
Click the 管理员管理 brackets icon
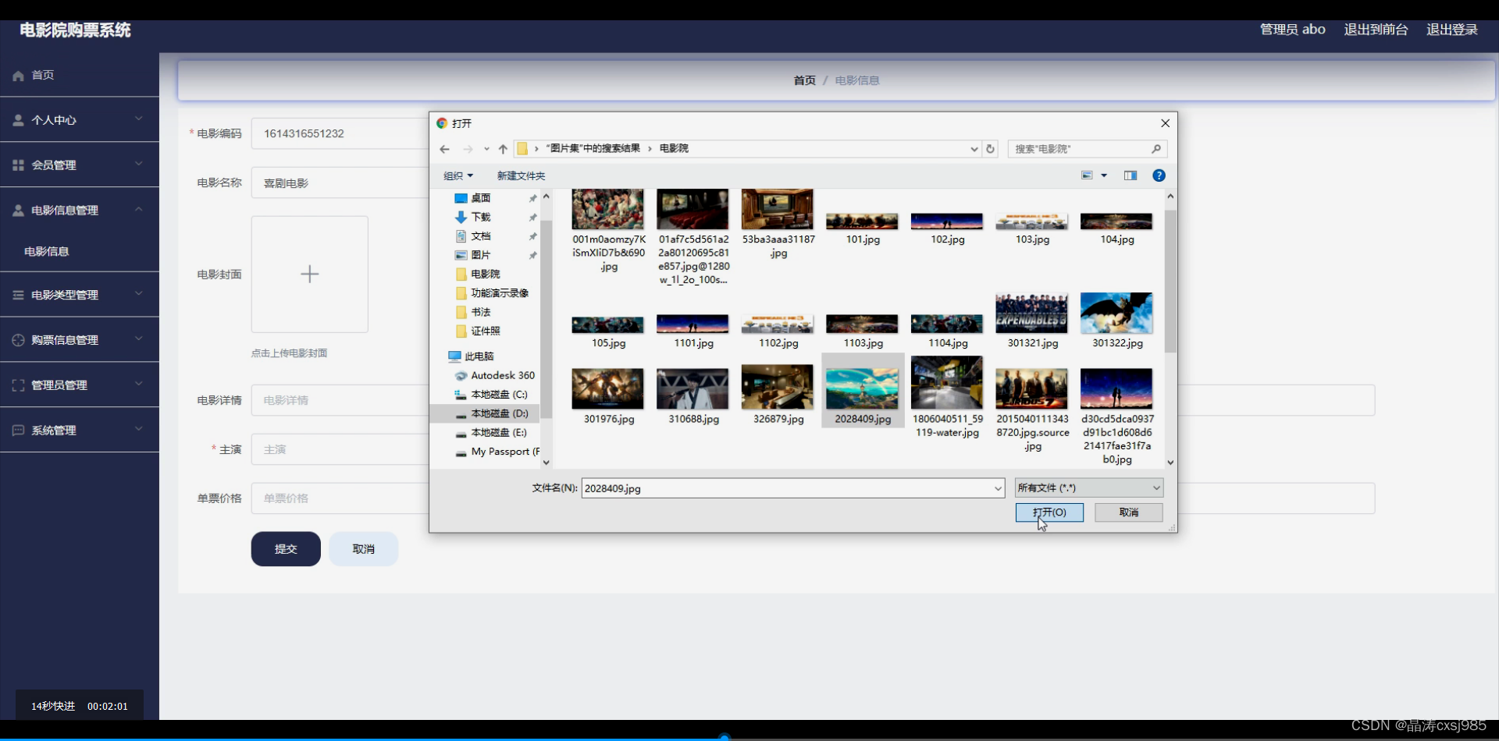17,384
